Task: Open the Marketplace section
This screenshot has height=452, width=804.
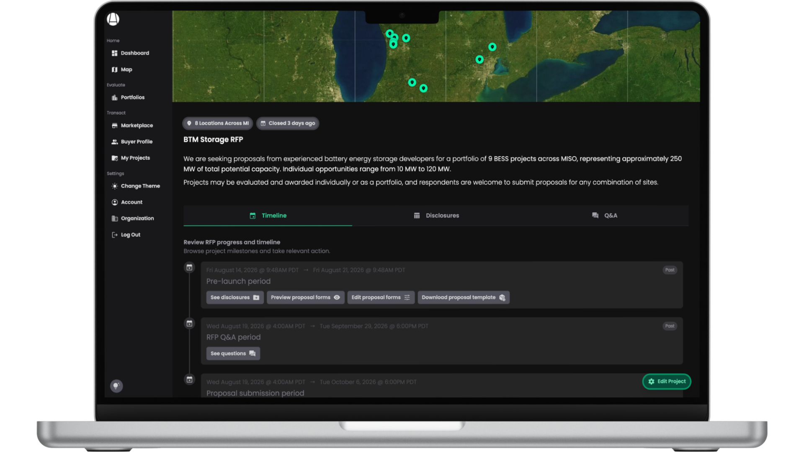Action: pyautogui.click(x=132, y=126)
